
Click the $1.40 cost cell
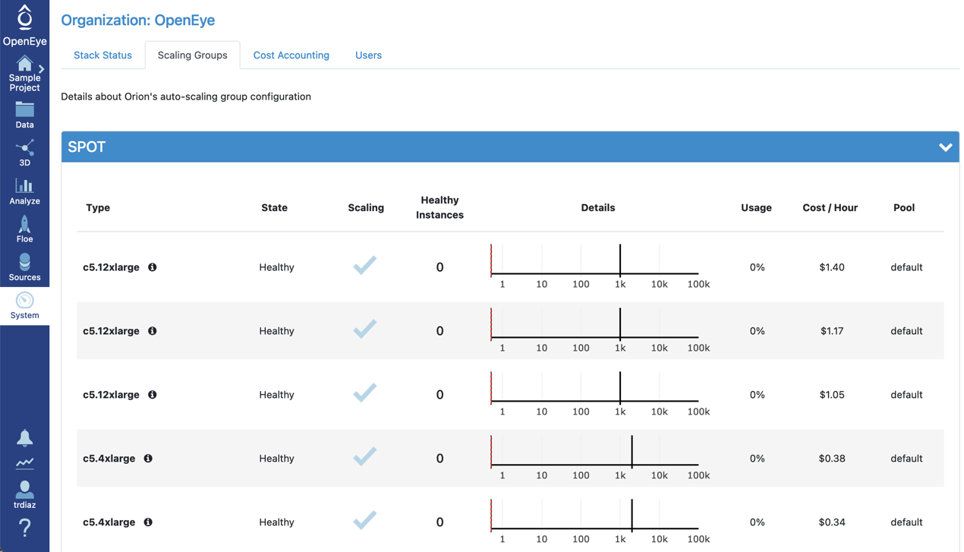click(832, 267)
